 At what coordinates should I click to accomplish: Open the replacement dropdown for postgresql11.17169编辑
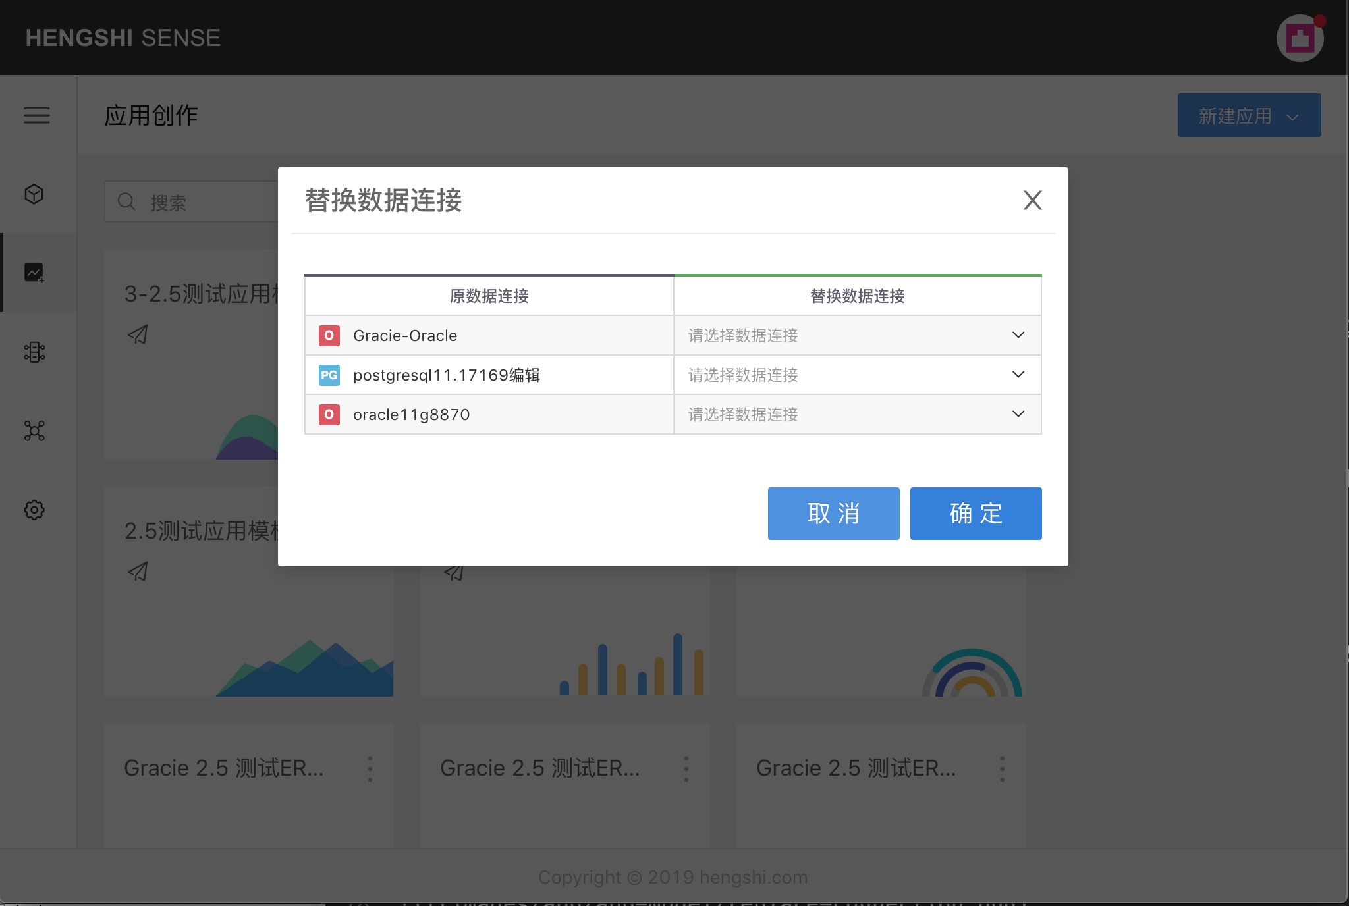click(857, 375)
